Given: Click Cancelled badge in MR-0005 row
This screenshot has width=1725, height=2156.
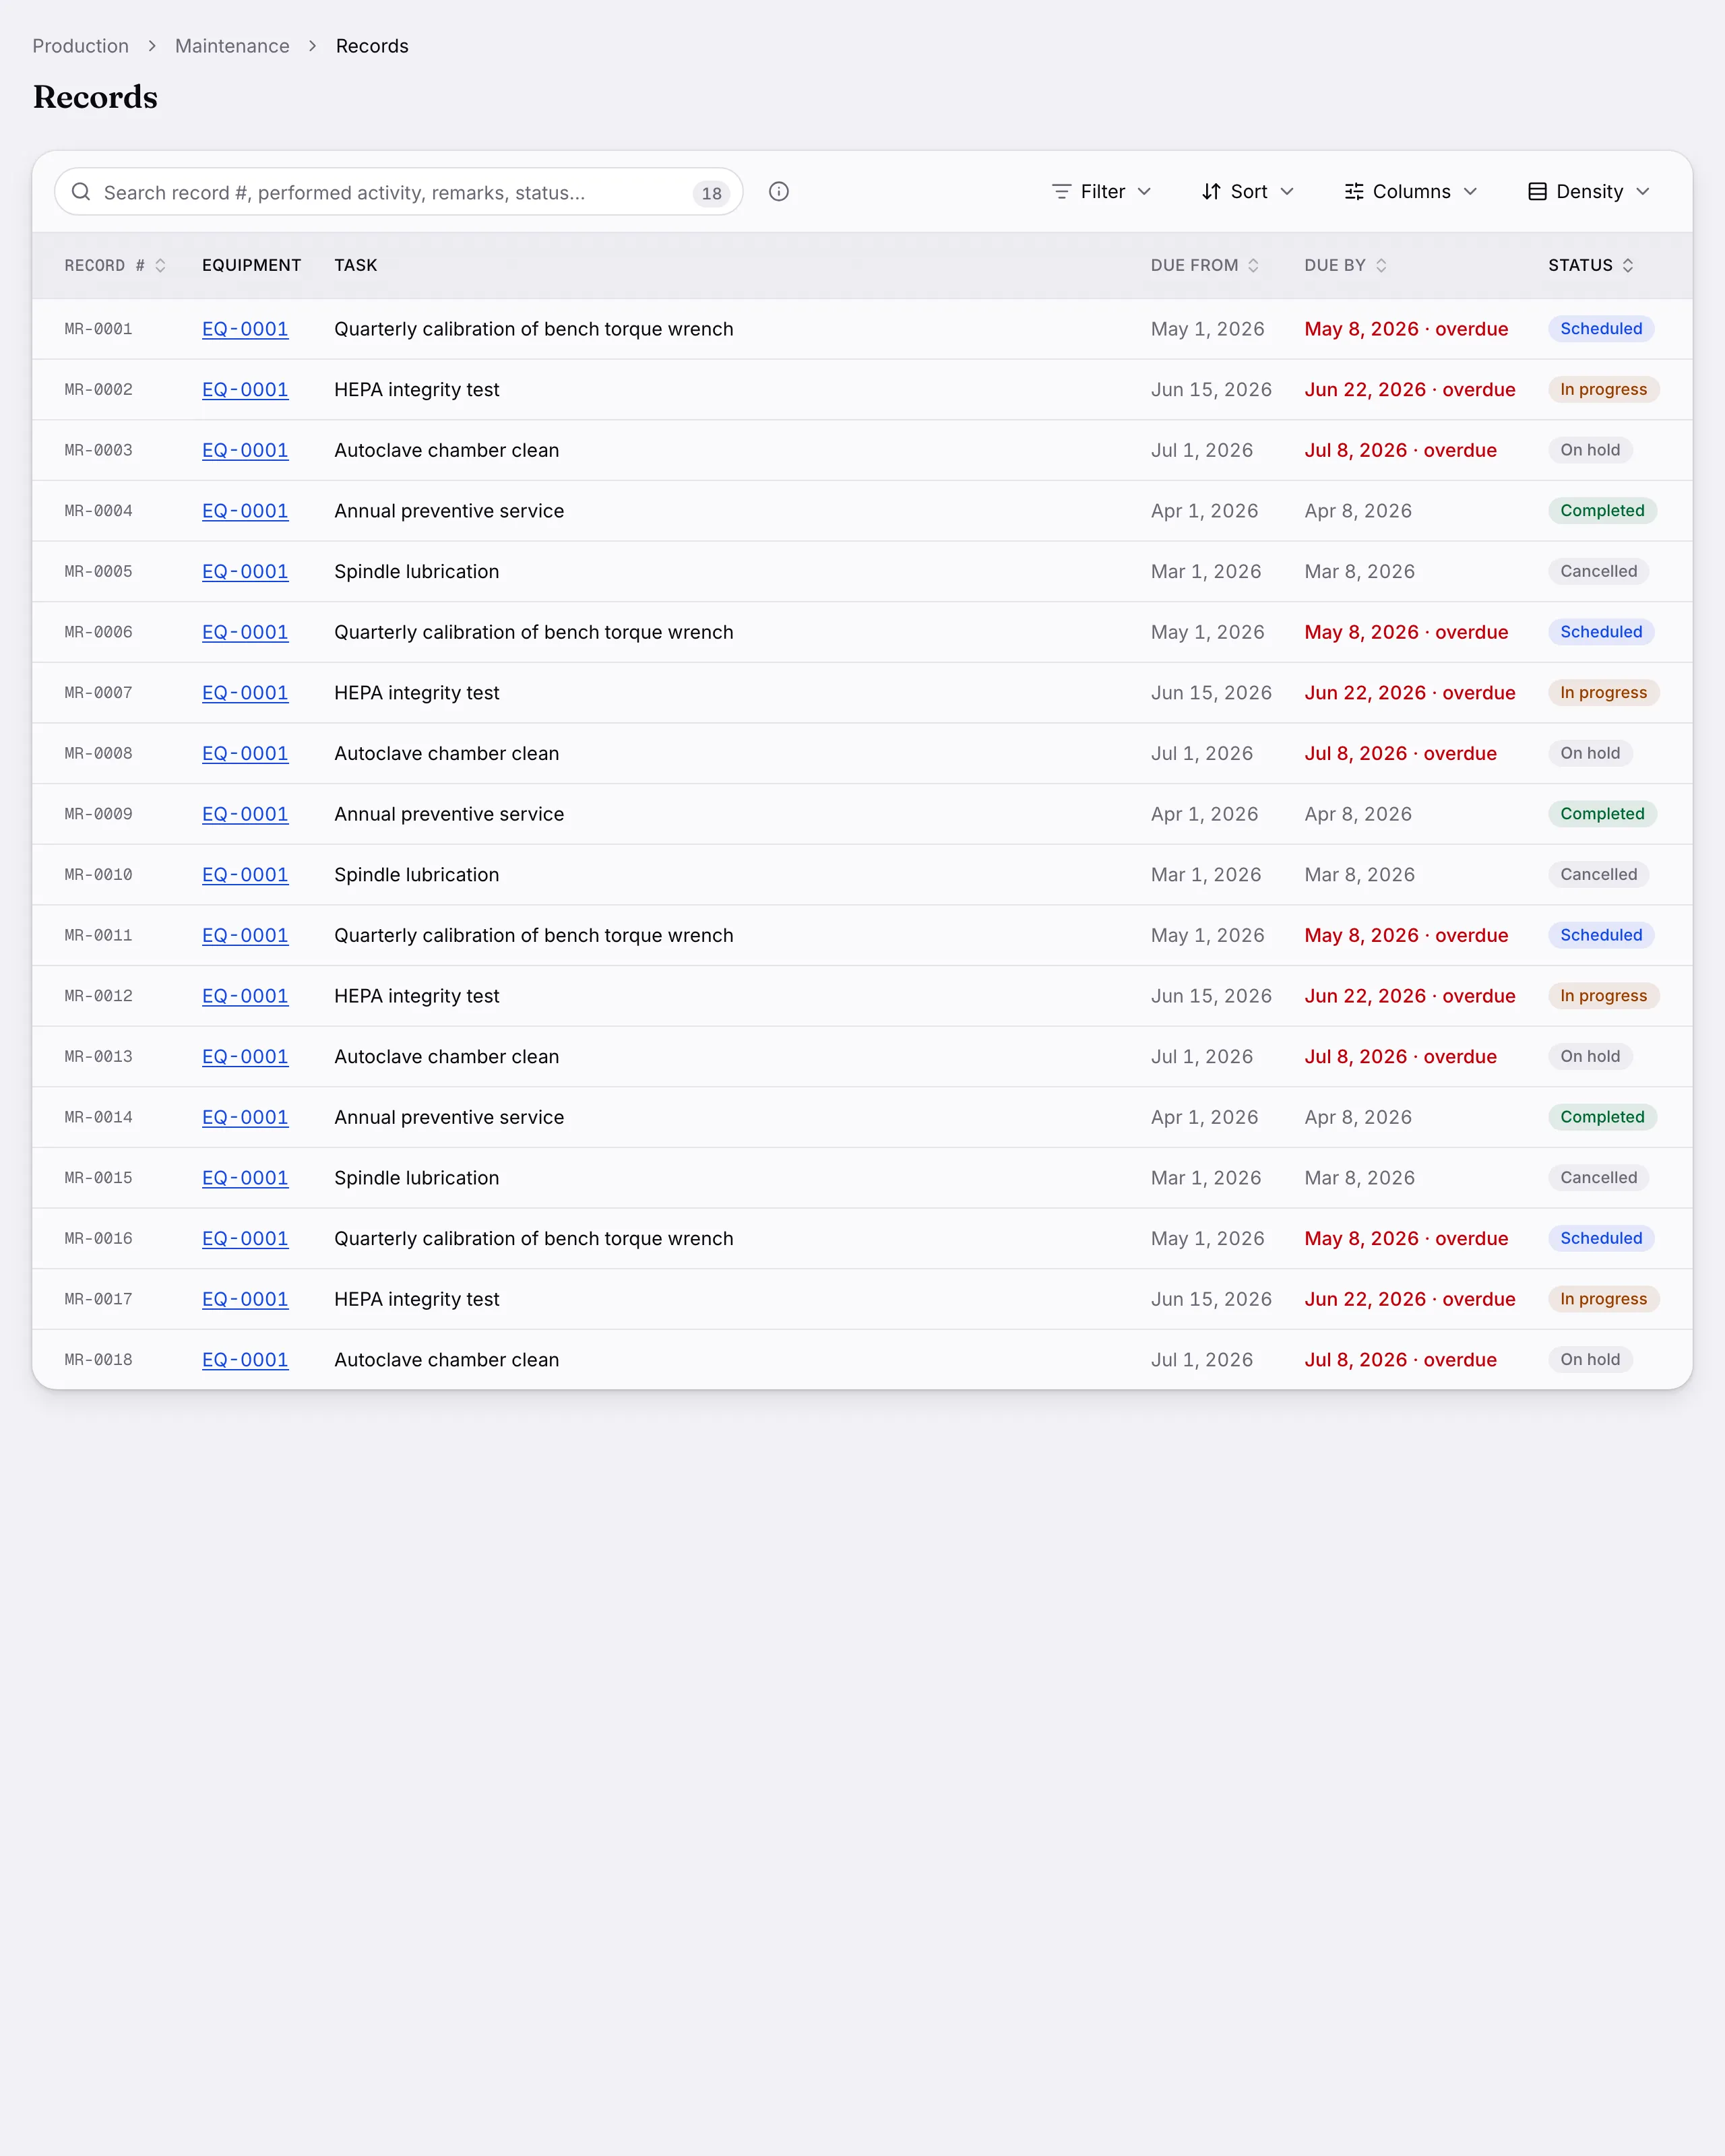Looking at the screenshot, I should [1598, 572].
